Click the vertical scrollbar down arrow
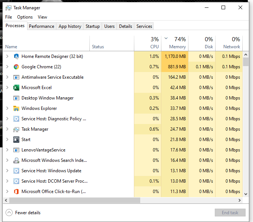The image size is (253, 222). tap(246, 194)
